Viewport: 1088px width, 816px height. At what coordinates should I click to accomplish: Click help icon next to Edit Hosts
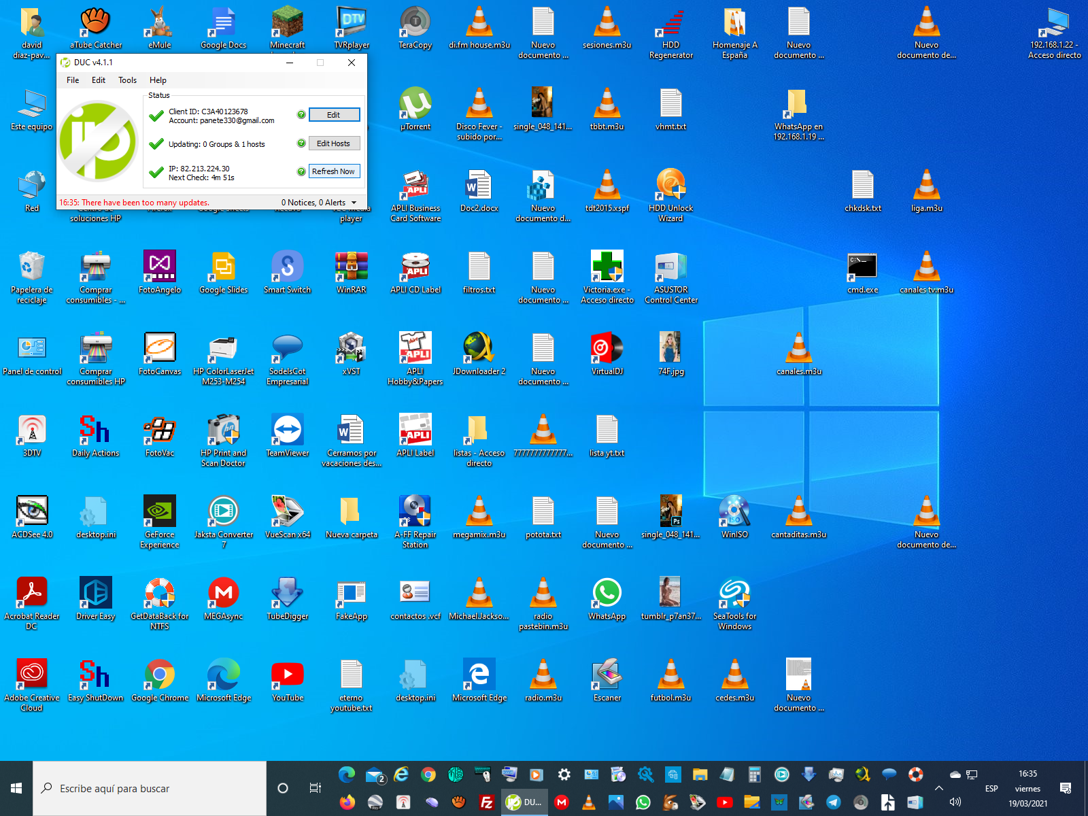coord(301,143)
